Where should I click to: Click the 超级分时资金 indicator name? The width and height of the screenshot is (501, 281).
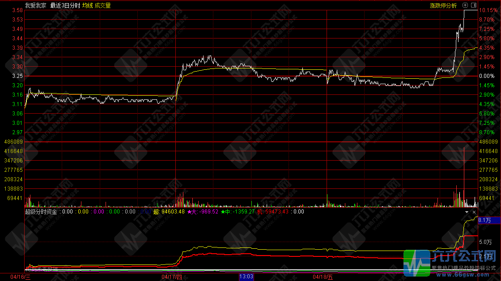(41, 212)
